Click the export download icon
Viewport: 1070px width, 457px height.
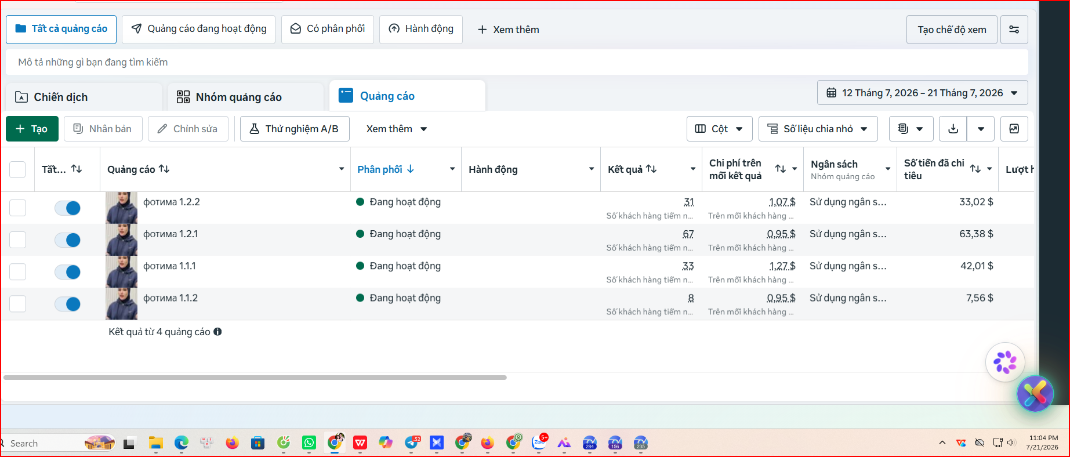(953, 129)
